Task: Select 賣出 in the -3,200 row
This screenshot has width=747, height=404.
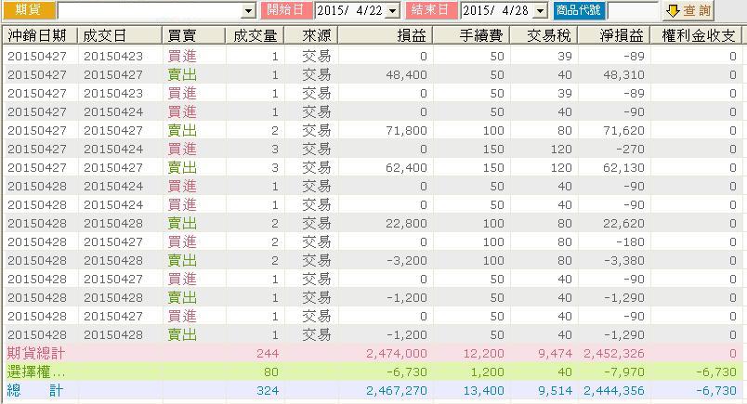Action: pos(182,261)
